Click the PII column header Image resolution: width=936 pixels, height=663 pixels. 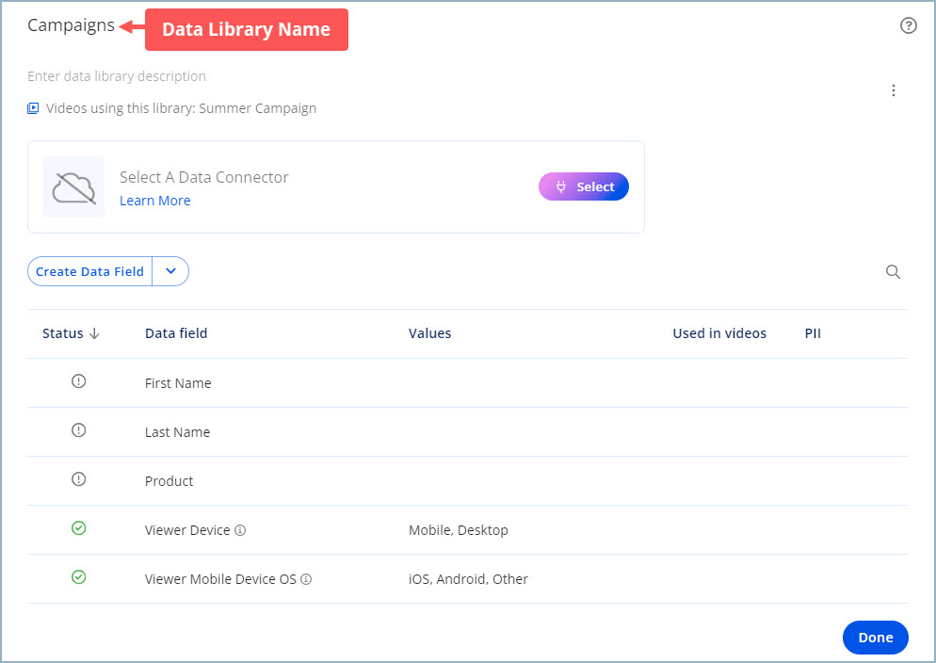tap(813, 333)
